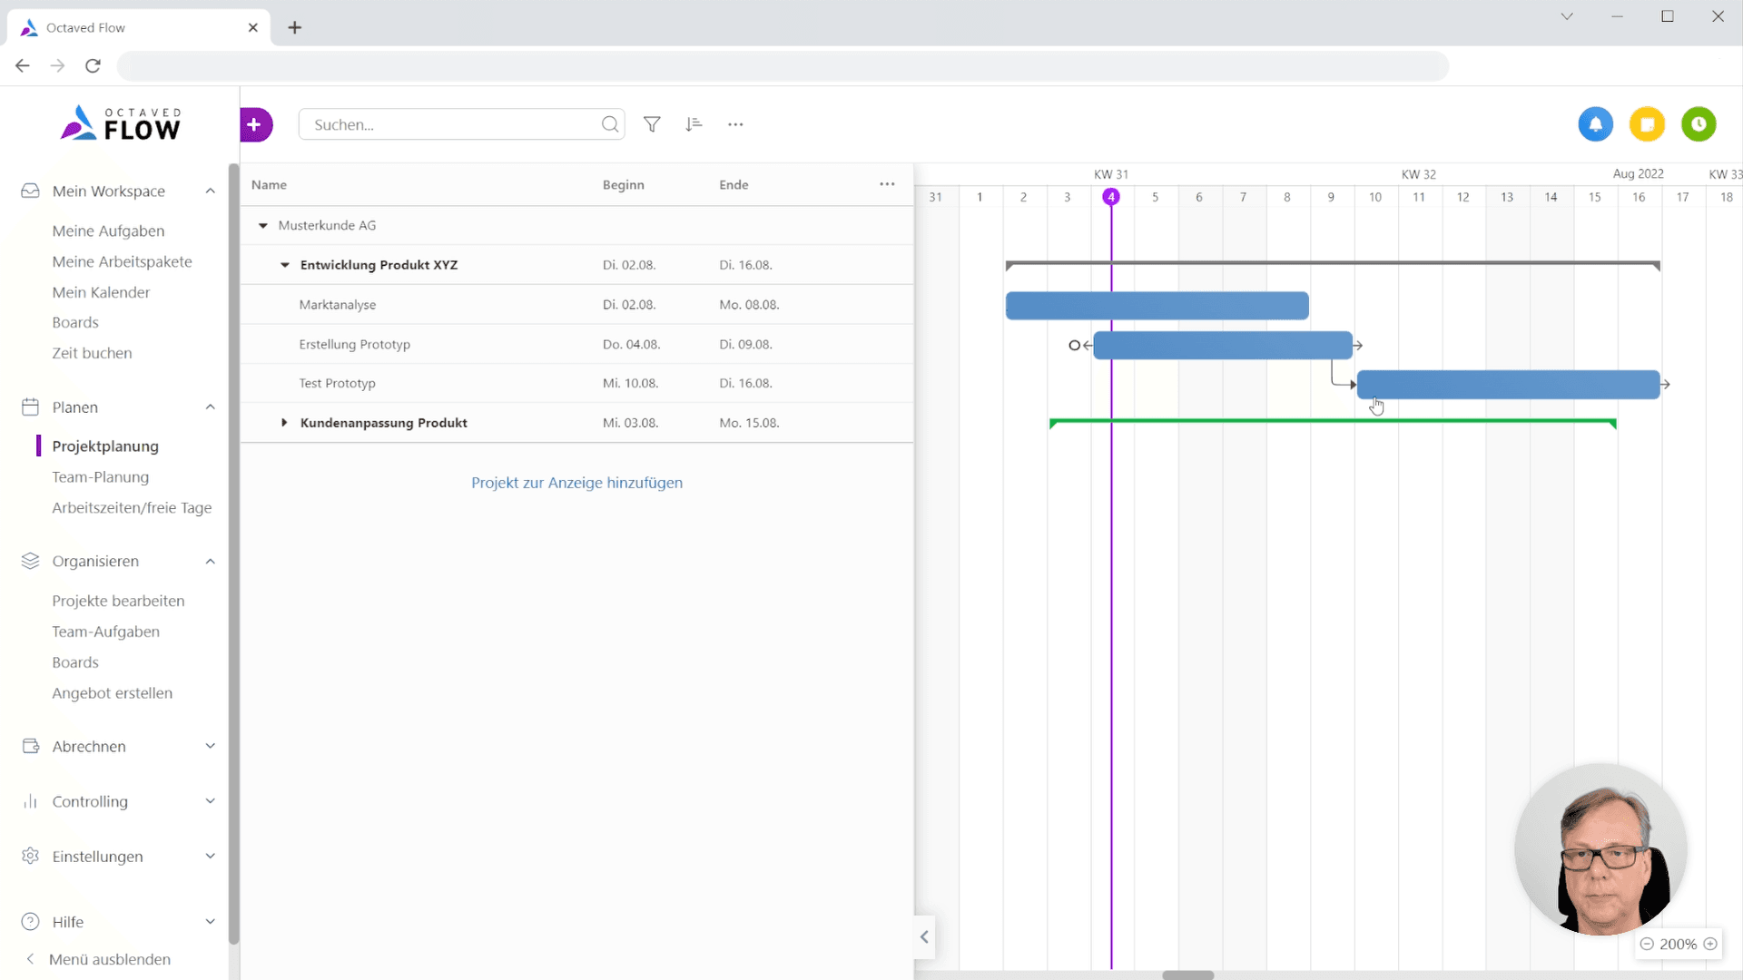Click the yellow status indicator icon
The width and height of the screenshot is (1743, 980).
(x=1646, y=124)
